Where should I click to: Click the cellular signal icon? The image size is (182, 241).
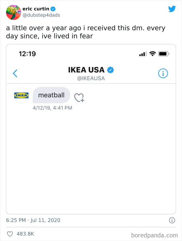click(x=142, y=53)
